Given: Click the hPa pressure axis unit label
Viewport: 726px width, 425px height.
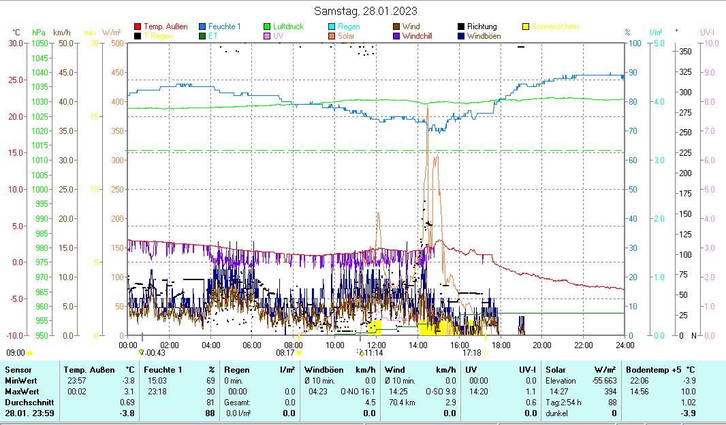Looking at the screenshot, I should (x=39, y=32).
